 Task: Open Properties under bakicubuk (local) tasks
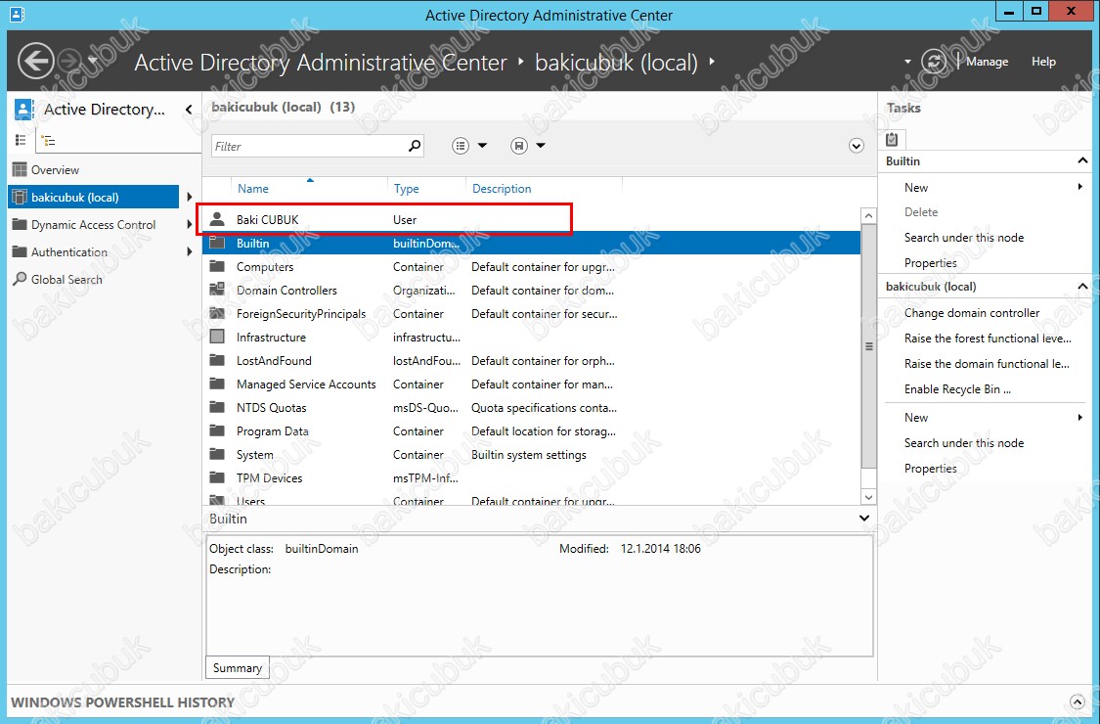[x=930, y=469]
